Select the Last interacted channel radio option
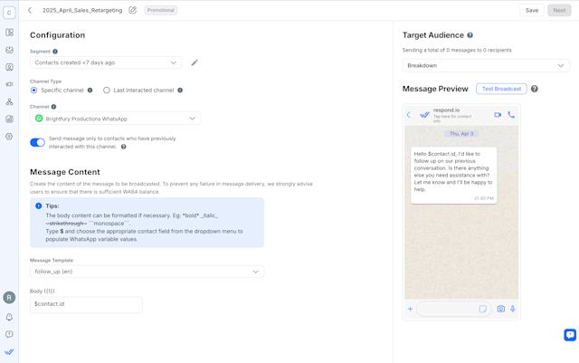The image size is (579, 363). tap(107, 91)
